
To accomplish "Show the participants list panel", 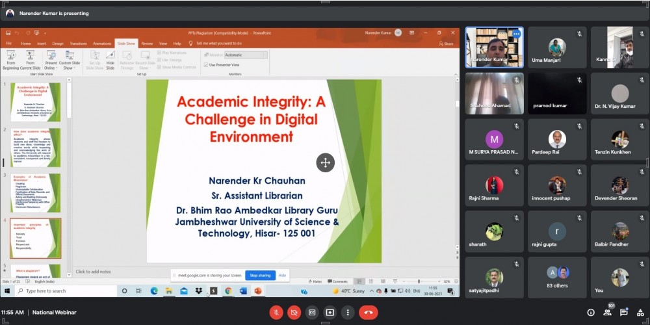I will point(608,312).
